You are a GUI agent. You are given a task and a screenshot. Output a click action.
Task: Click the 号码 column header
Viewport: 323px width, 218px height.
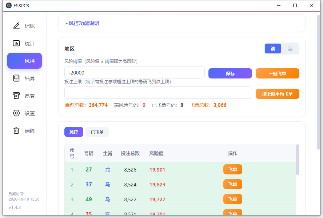tap(89, 153)
